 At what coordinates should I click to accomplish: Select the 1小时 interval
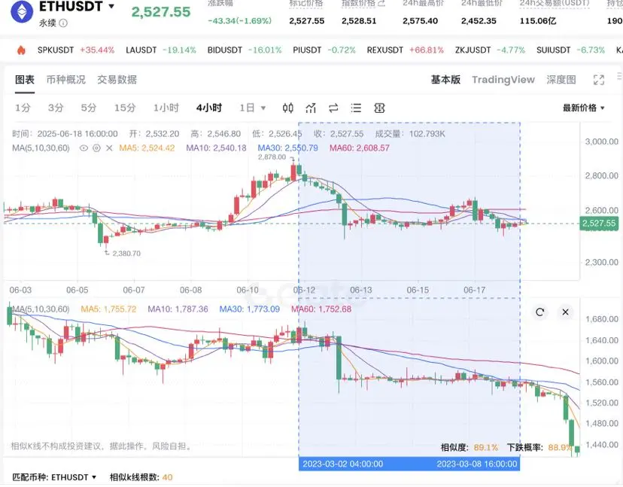tap(166, 108)
